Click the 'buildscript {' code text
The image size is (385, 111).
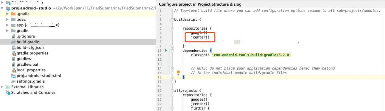188,20
